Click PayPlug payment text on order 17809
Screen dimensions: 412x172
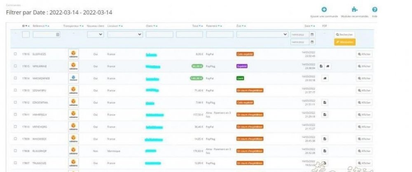(211, 139)
